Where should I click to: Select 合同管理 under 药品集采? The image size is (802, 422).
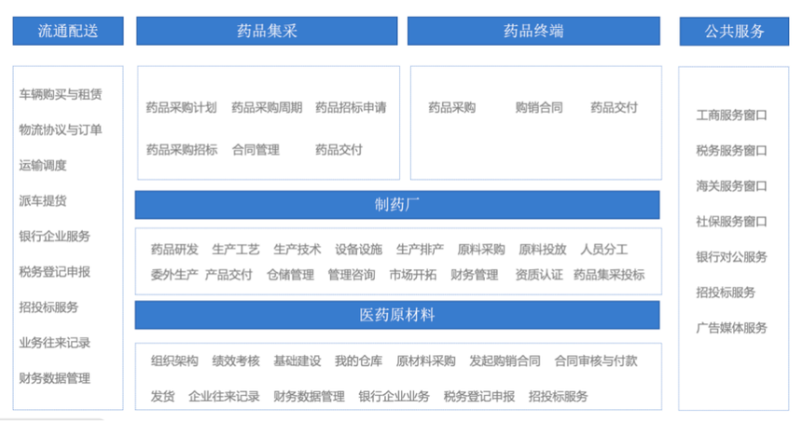256,150
